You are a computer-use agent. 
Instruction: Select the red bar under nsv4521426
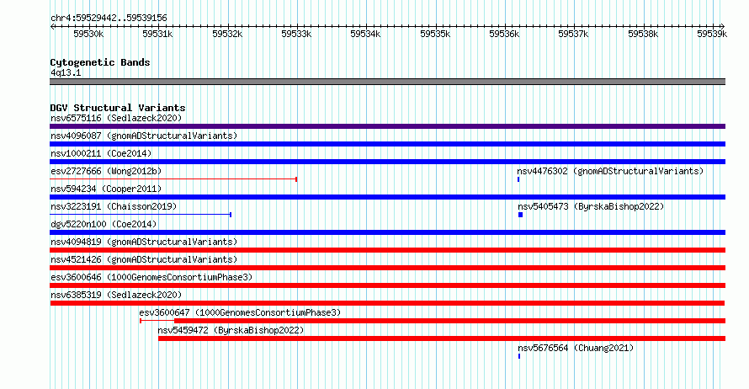[387, 268]
